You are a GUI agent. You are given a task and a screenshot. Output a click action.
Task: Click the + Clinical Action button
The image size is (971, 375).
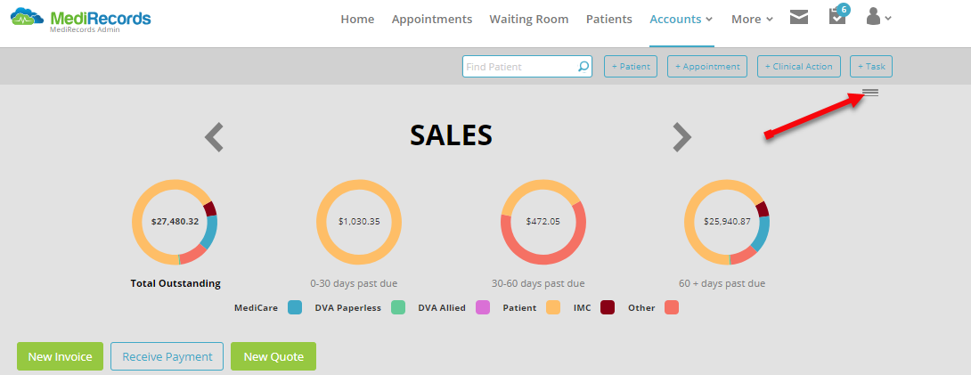(799, 66)
